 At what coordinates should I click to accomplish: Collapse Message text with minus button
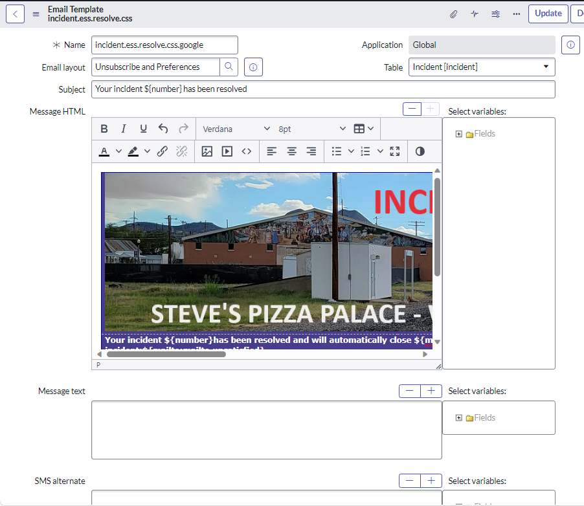(410, 391)
